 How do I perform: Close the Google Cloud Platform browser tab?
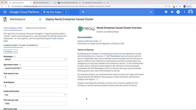(x=31, y=3)
